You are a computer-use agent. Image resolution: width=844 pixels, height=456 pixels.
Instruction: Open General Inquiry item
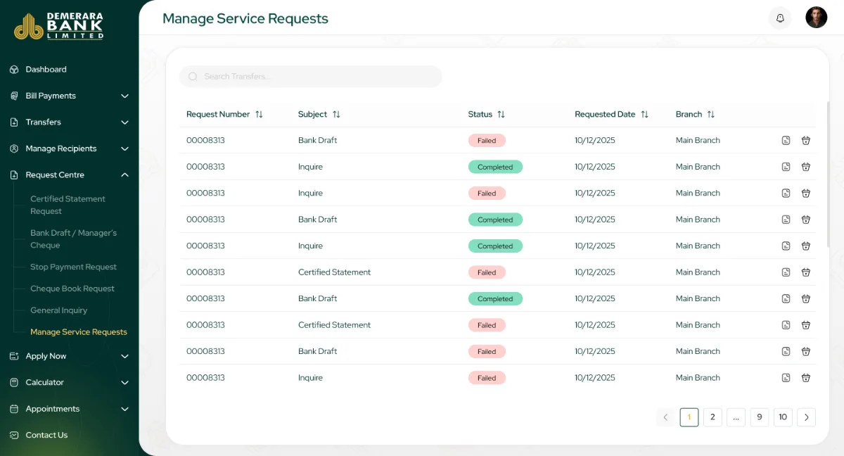point(59,310)
